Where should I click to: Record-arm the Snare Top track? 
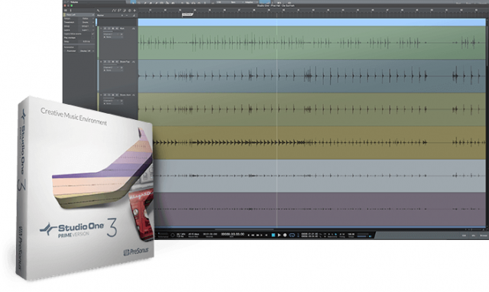113,62
